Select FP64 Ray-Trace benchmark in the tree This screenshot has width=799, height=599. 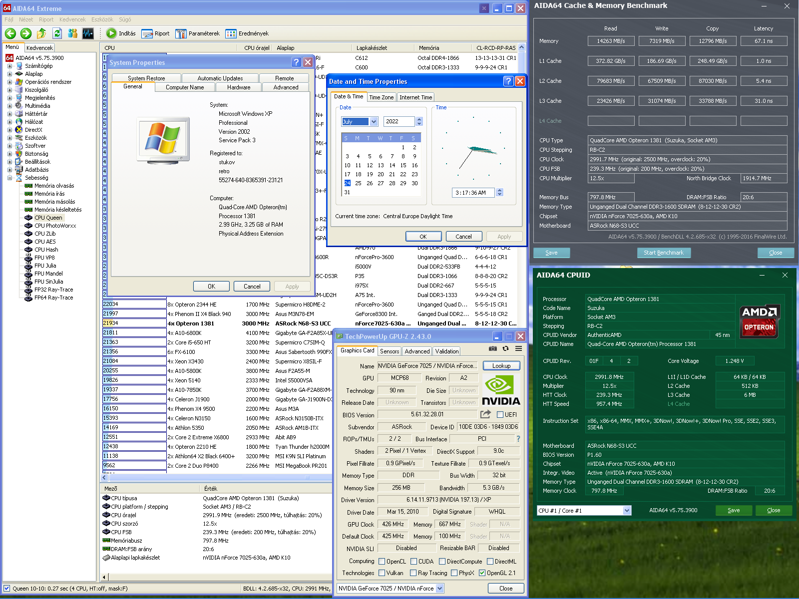coord(53,298)
